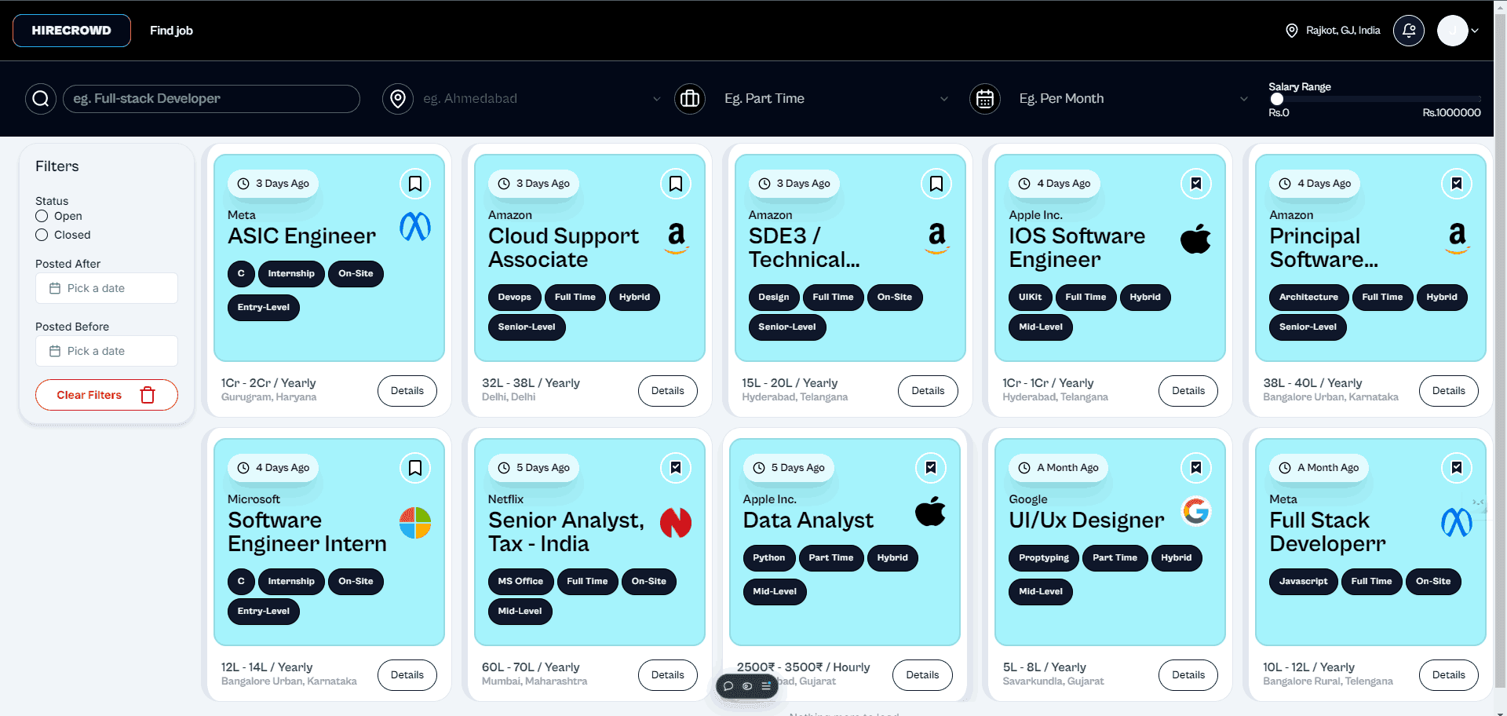This screenshot has width=1507, height=716.
Task: Click the Google logo on UI/Ux Designer card
Action: pyautogui.click(x=1196, y=512)
